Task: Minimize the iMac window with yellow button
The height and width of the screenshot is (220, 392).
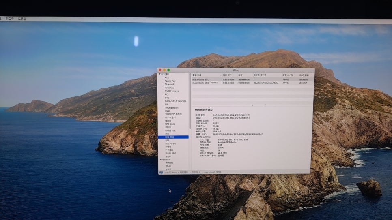Action: coord(164,70)
